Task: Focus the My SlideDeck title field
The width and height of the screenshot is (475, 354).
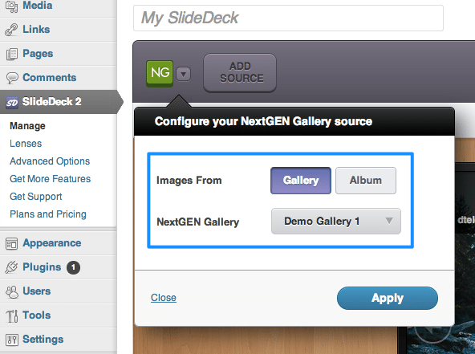Action: point(288,18)
